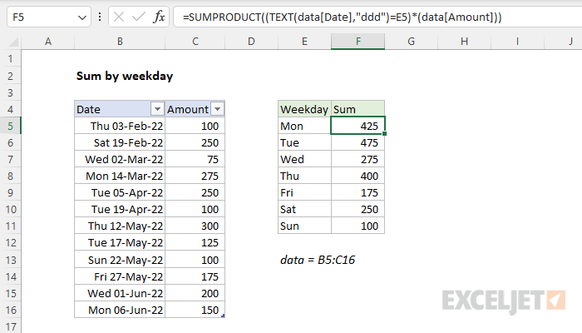This screenshot has width=582, height=333.
Task: Select cell 'Sat 19-Feb-22'
Action: (120, 142)
